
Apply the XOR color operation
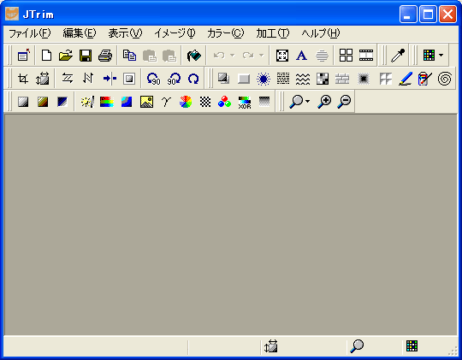245,103
